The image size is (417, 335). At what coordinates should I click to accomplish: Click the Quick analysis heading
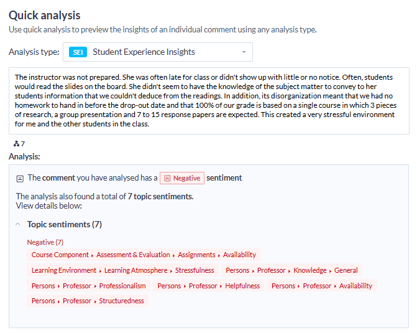click(x=44, y=16)
